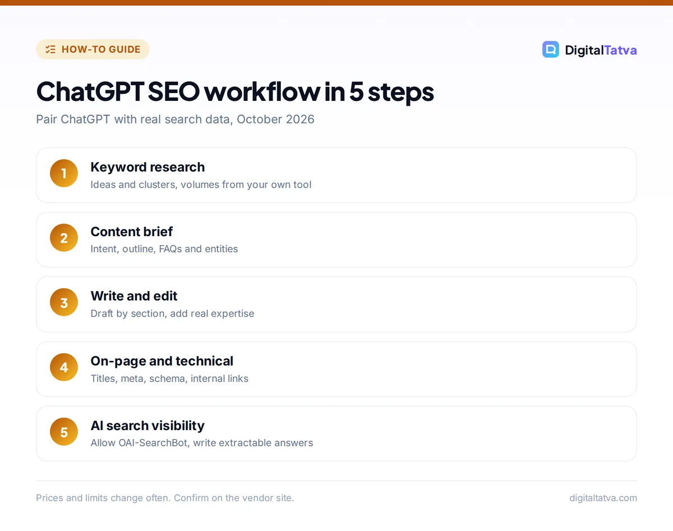
Task: Select the 'Write and edit' heading
Action: click(134, 296)
